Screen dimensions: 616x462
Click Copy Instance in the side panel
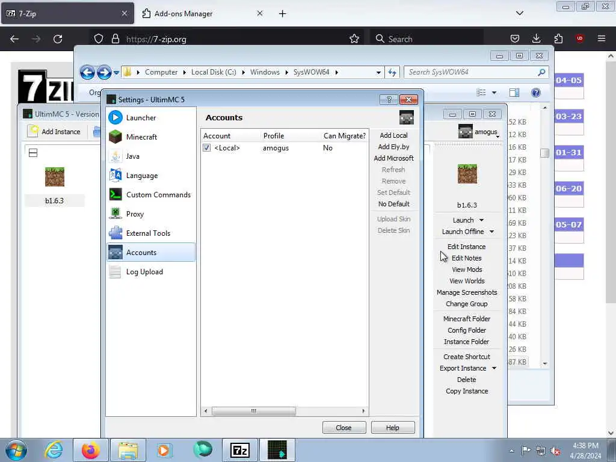pos(467,391)
